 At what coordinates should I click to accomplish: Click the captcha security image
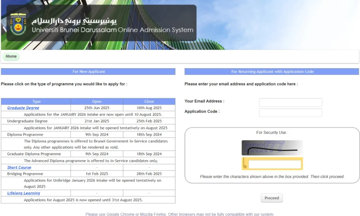(x=272, y=148)
